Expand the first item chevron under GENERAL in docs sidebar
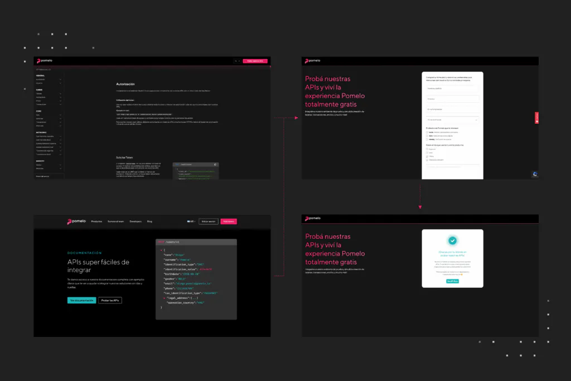 [x=60, y=79]
